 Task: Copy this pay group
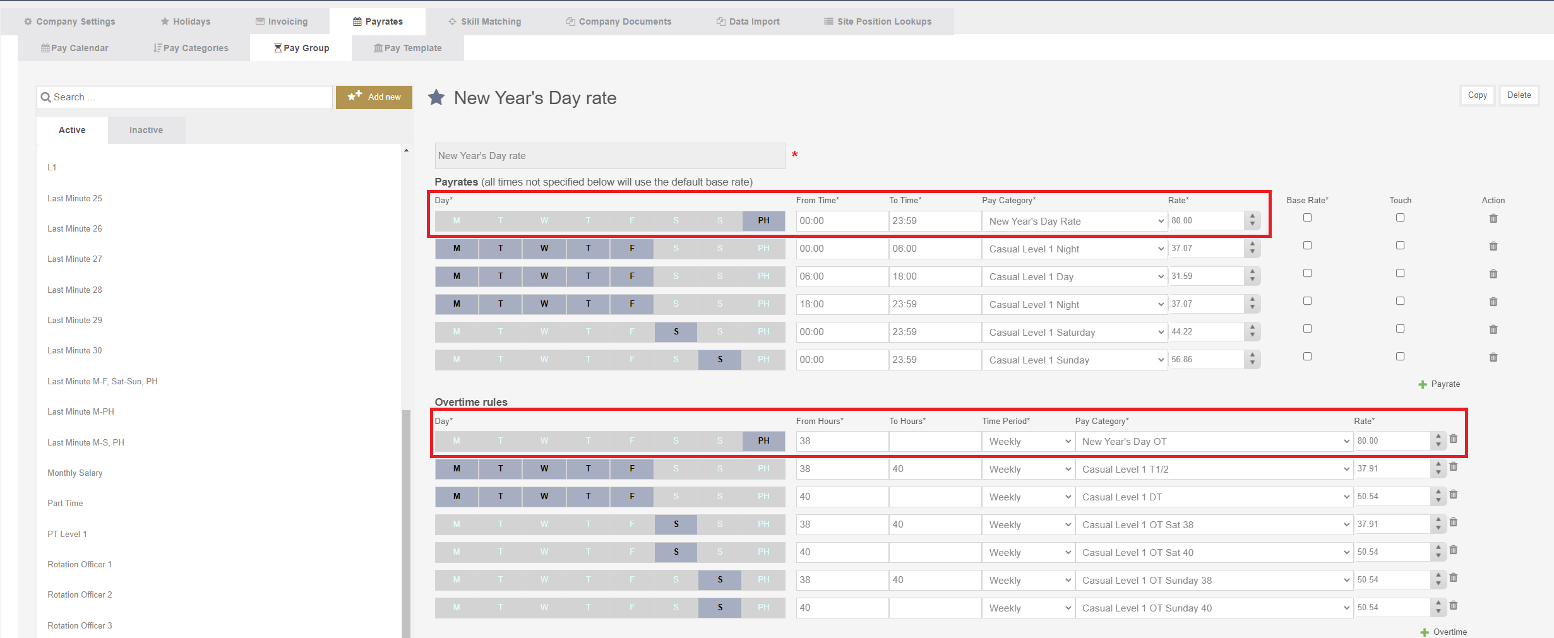coord(1477,95)
